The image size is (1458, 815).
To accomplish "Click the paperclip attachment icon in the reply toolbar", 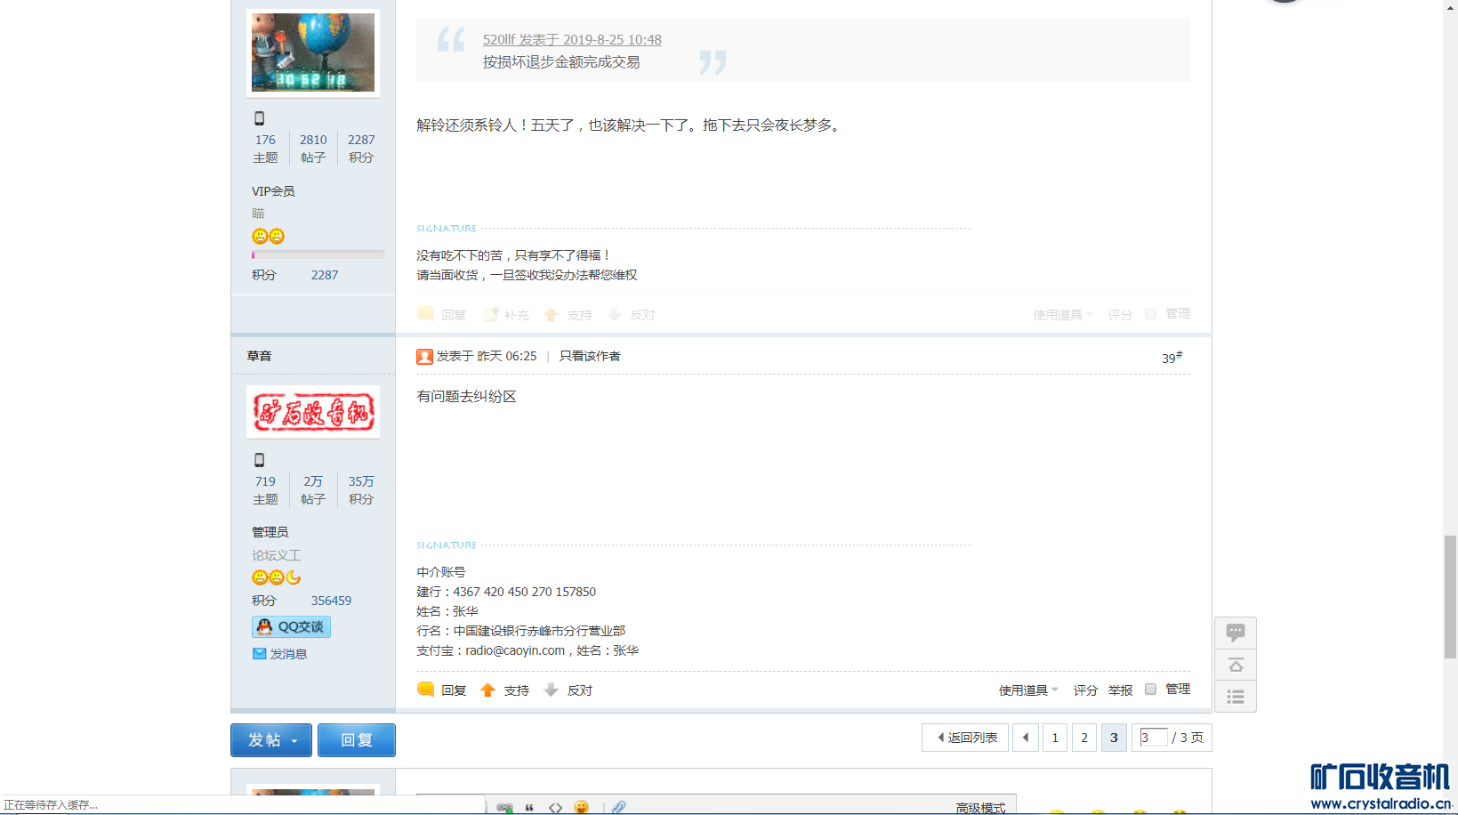I will 619,807.
